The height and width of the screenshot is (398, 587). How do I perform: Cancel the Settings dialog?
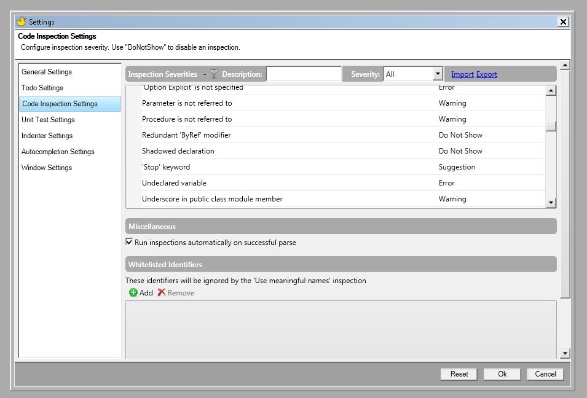545,374
